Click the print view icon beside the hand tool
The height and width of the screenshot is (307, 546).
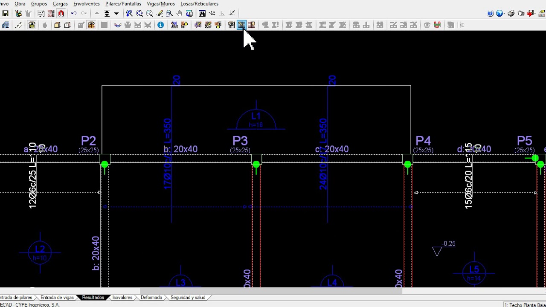[189, 14]
